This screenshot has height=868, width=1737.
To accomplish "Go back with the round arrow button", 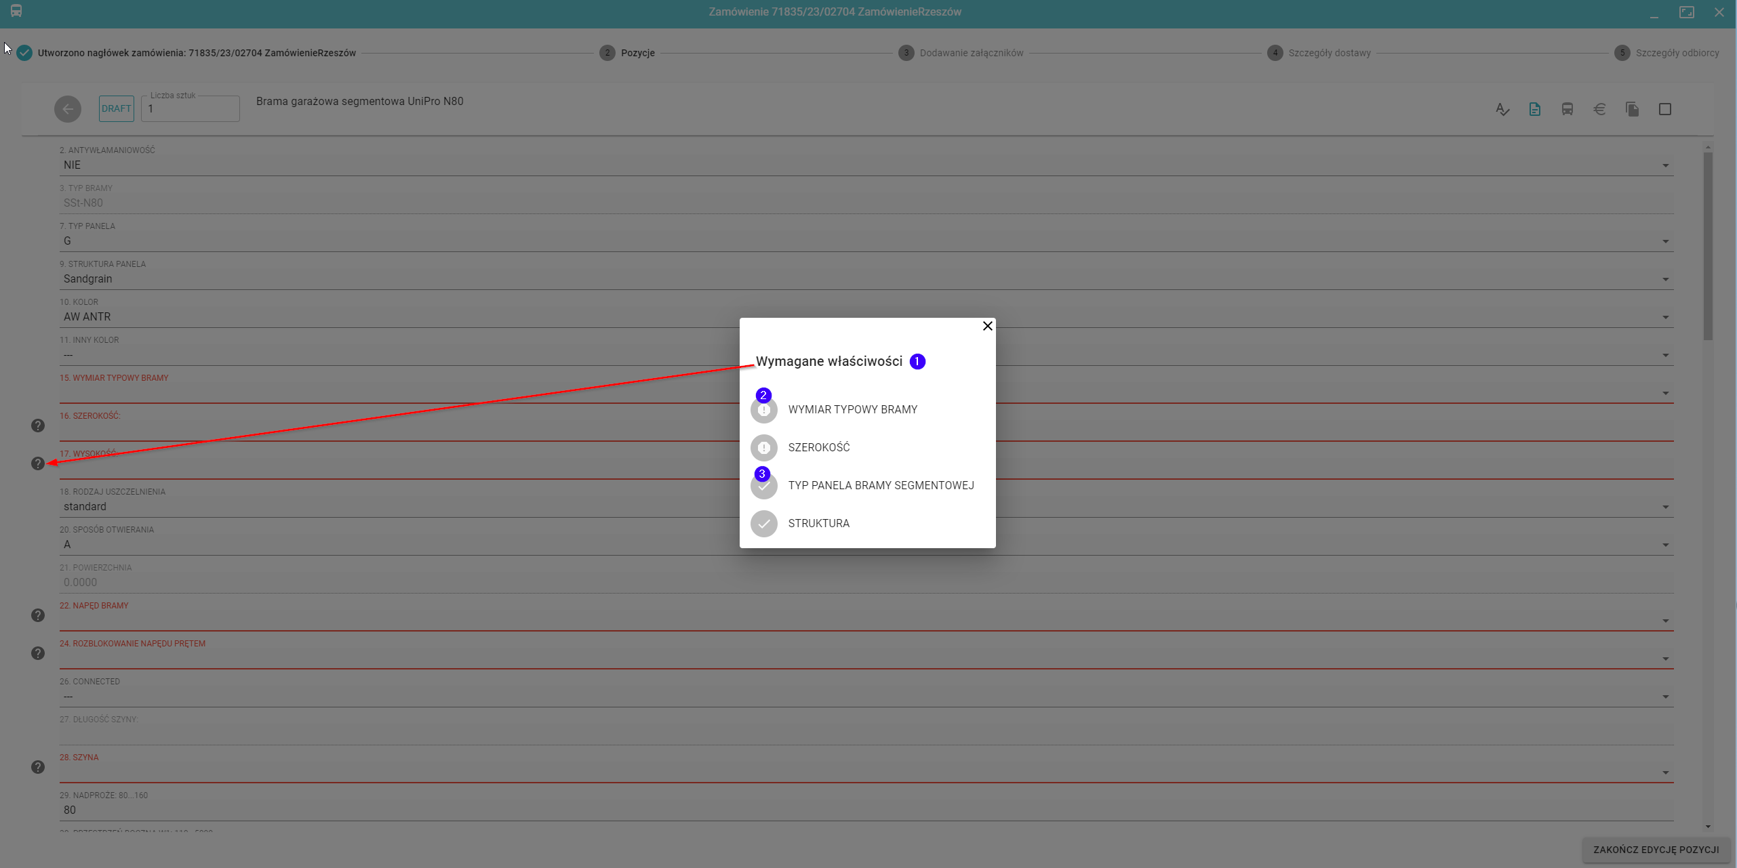I will (68, 109).
